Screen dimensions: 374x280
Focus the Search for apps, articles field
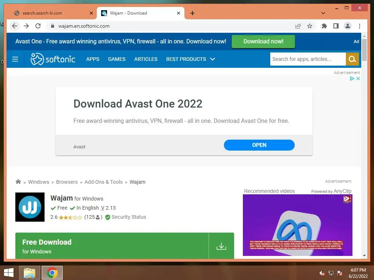tap(308, 59)
